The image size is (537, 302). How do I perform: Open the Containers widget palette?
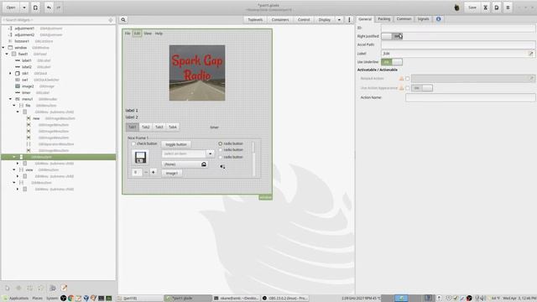pyautogui.click(x=280, y=20)
